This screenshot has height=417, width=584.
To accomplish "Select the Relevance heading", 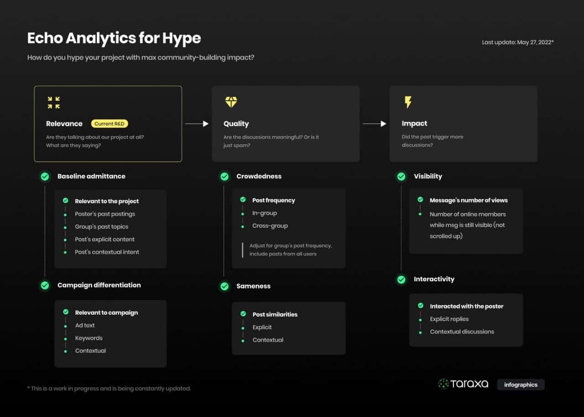I will pyautogui.click(x=64, y=124).
